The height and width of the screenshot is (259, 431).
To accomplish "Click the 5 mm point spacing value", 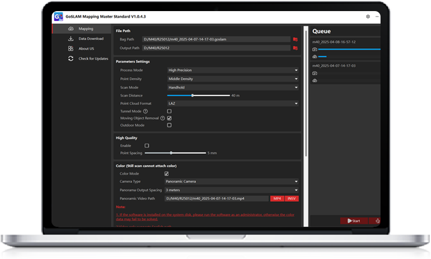I will pyautogui.click(x=212, y=153).
